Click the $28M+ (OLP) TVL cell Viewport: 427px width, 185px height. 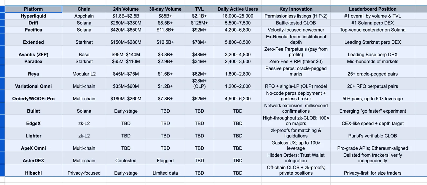click(x=199, y=84)
